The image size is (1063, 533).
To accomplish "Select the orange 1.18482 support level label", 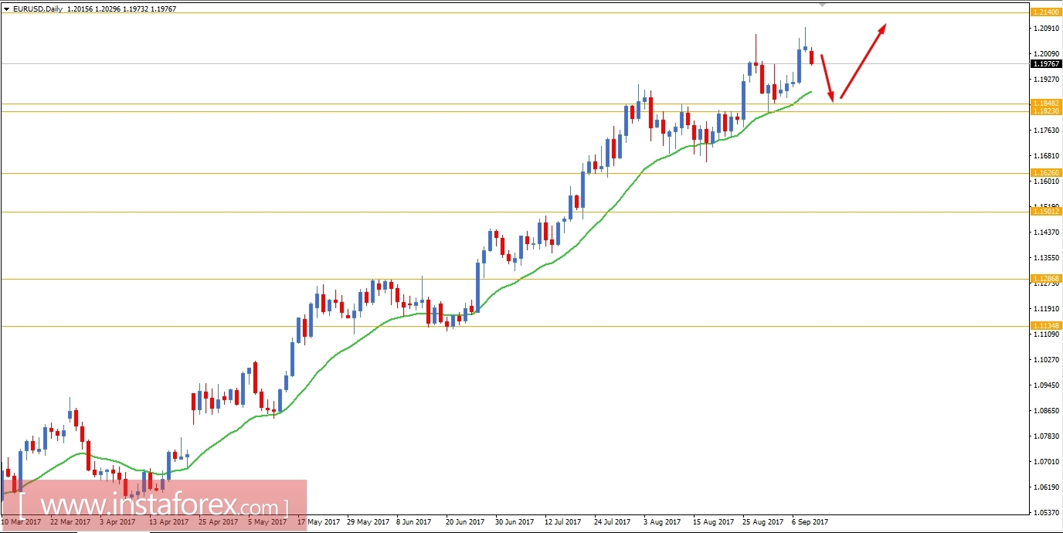I will 1048,102.
